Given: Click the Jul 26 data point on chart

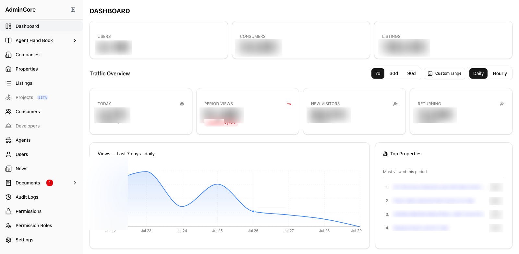Looking at the screenshot, I should [253, 211].
